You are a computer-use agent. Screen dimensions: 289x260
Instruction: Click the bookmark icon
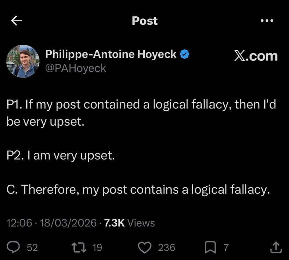tap(210, 247)
